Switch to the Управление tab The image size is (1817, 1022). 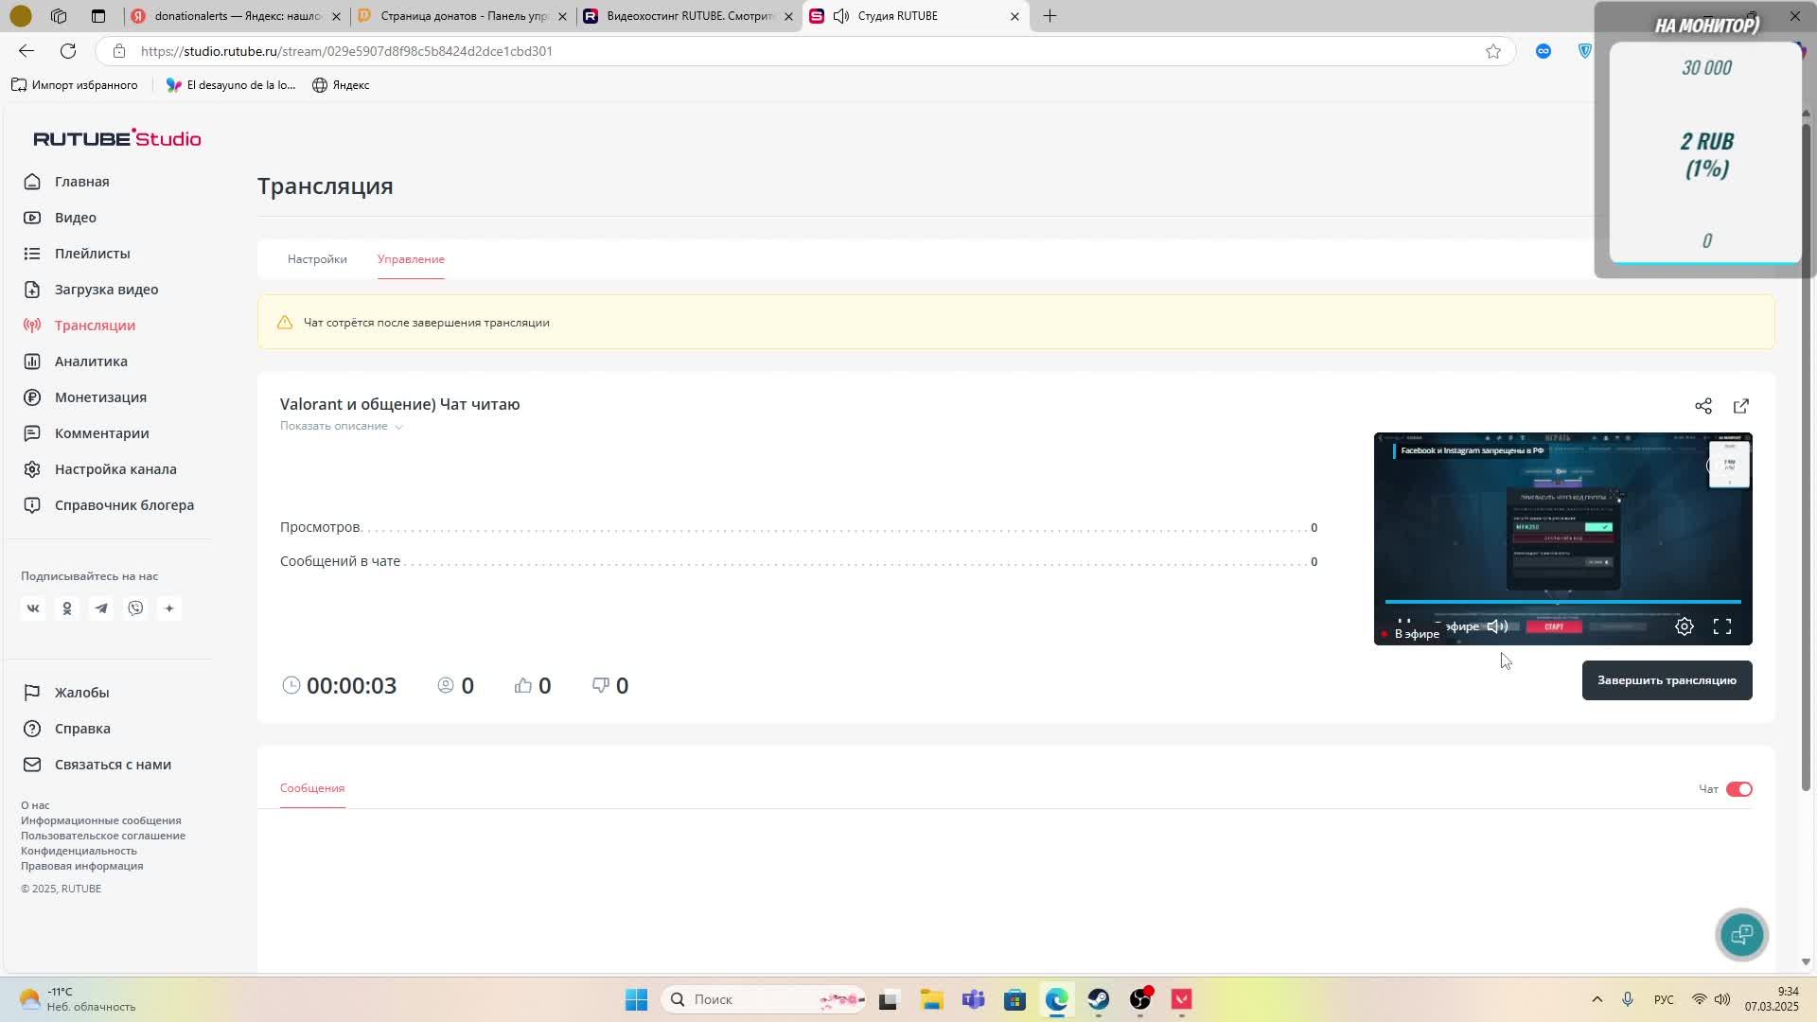pos(411,259)
